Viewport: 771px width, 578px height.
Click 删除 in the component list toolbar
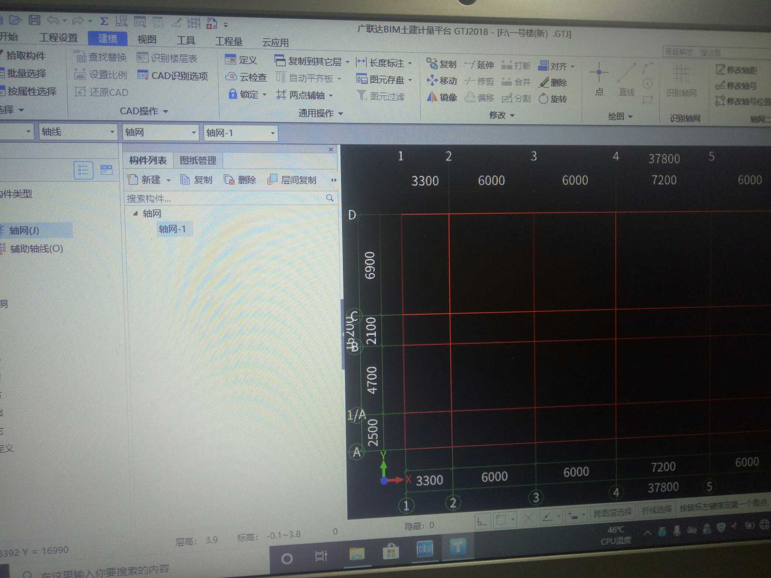coord(240,180)
